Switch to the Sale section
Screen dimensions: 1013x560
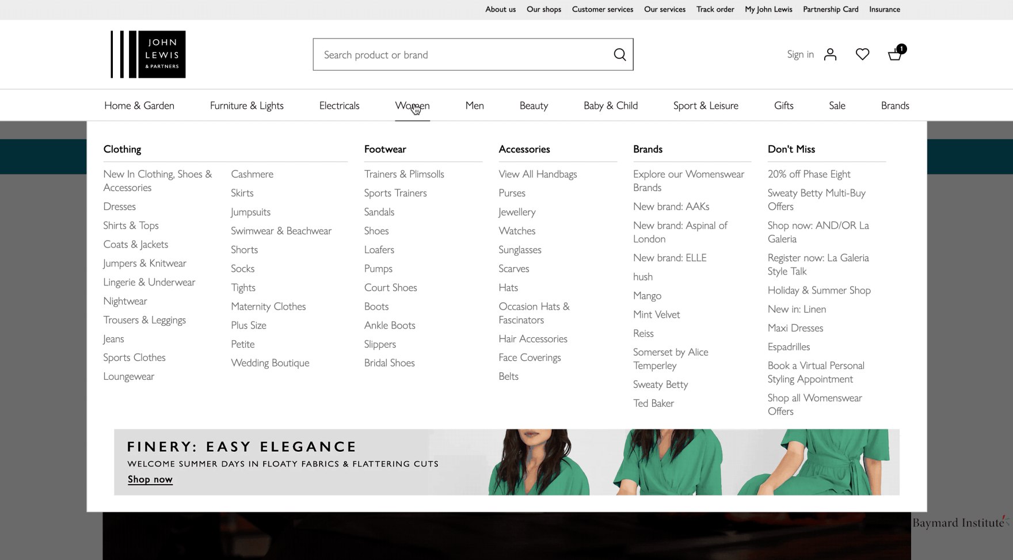(x=837, y=105)
